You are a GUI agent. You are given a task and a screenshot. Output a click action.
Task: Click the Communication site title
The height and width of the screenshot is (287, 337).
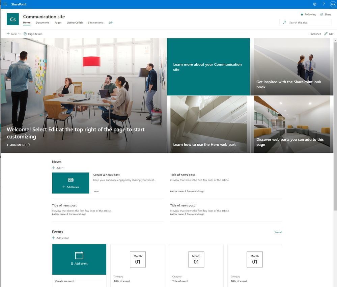point(44,17)
